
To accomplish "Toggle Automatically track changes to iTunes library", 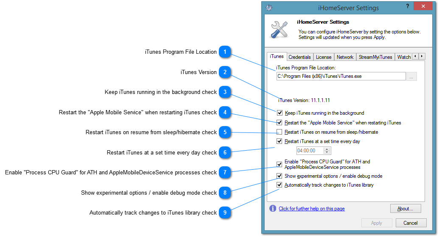I will tap(280, 185).
